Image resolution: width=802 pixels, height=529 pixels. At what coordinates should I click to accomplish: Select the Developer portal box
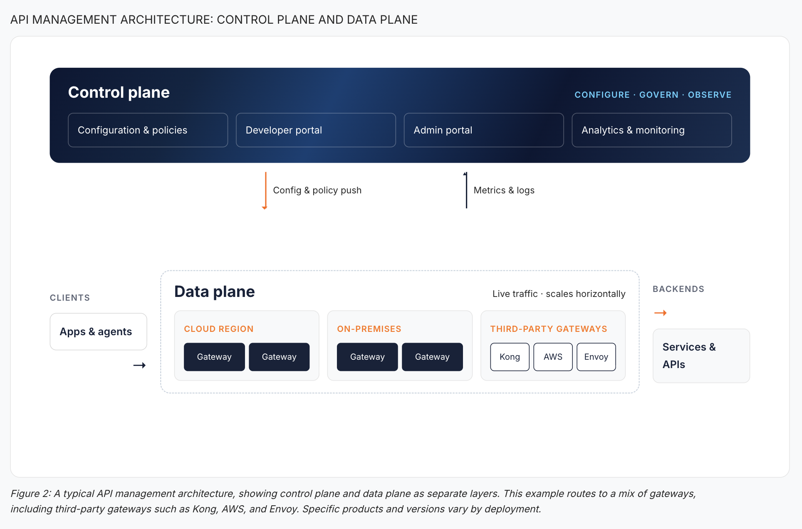[x=316, y=130]
